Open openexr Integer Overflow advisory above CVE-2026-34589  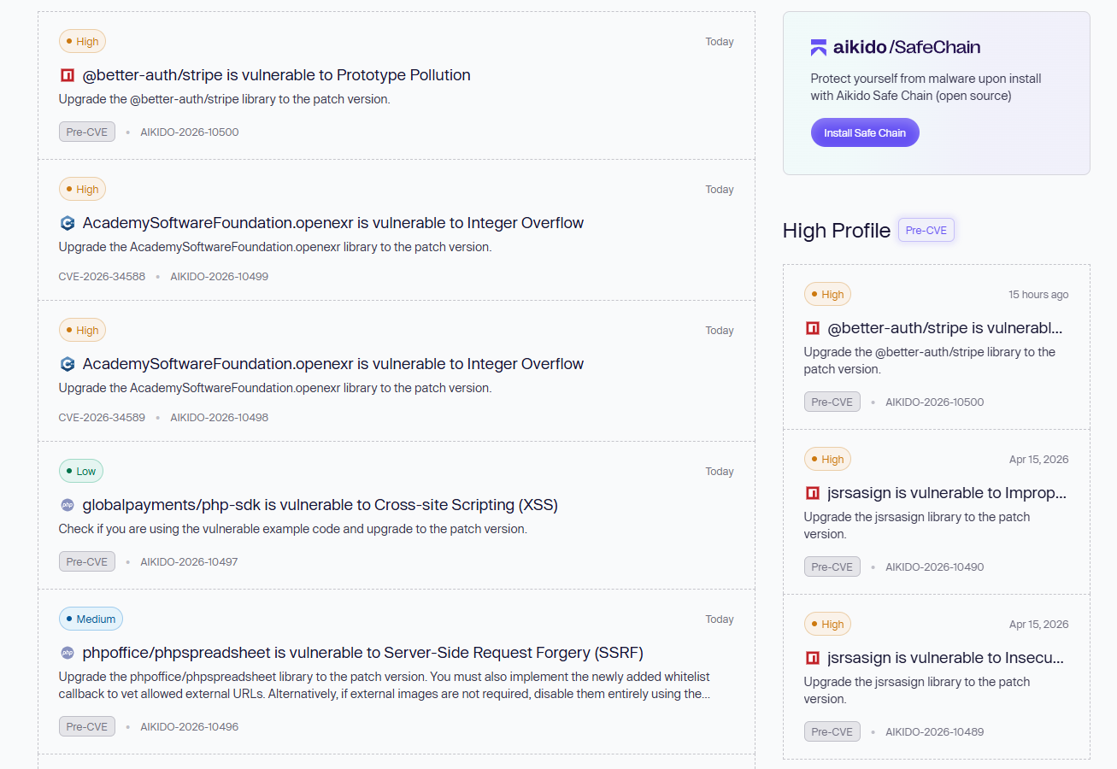click(333, 364)
